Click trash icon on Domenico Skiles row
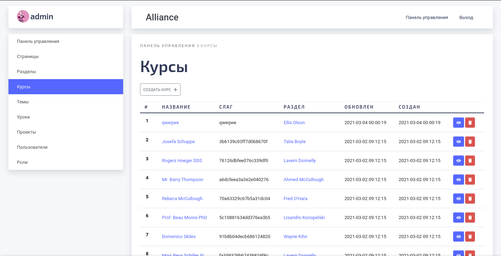501x256 pixels. 470,237
